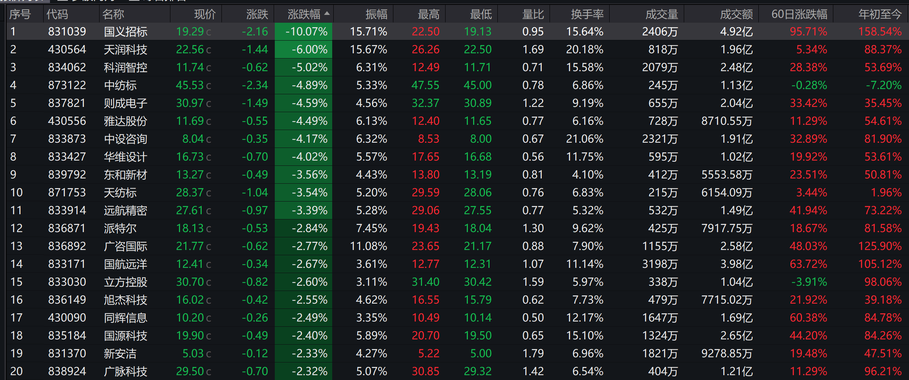Select the 广脉科技 row
The image size is (909, 380).
point(125,371)
